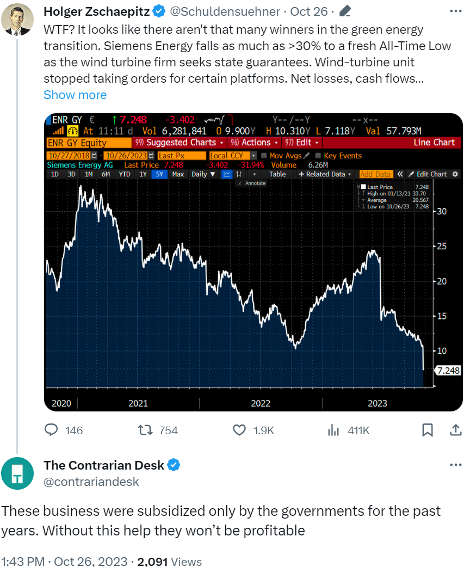Like the Siemens Energy tweet
Screen dimensions: 464x567
coord(239,430)
